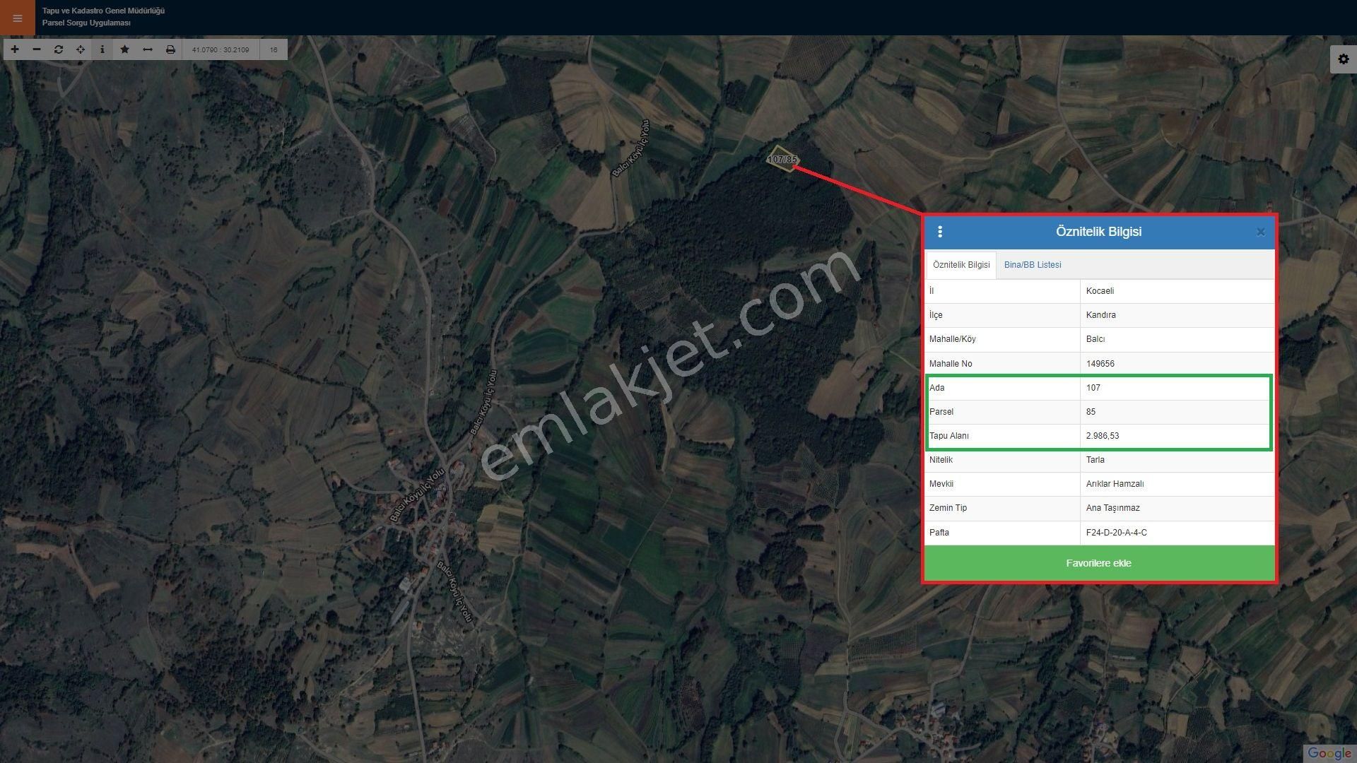
Task: Click the 107/85 parcel label on map
Action: tap(782, 160)
